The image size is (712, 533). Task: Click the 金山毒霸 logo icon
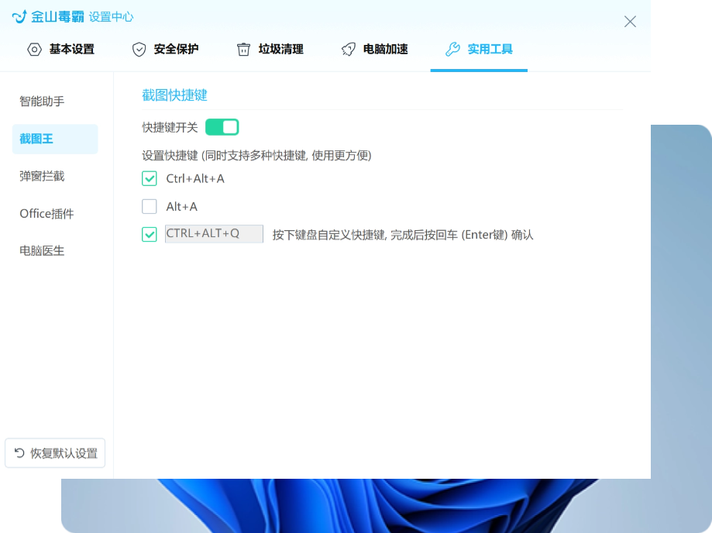pyautogui.click(x=19, y=16)
